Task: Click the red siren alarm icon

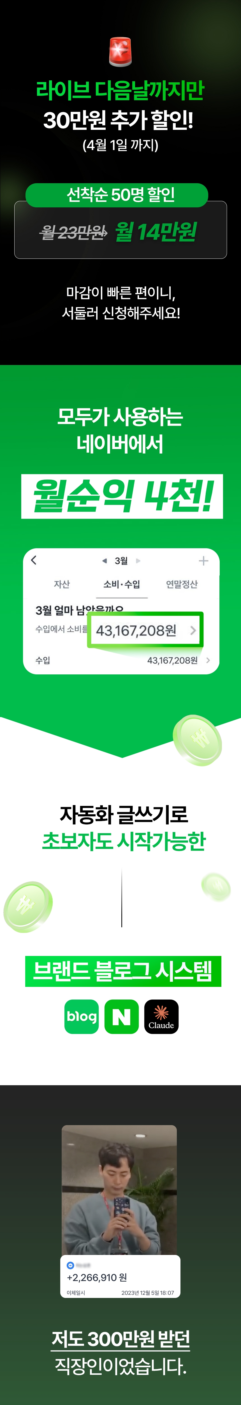Action: (x=120, y=51)
